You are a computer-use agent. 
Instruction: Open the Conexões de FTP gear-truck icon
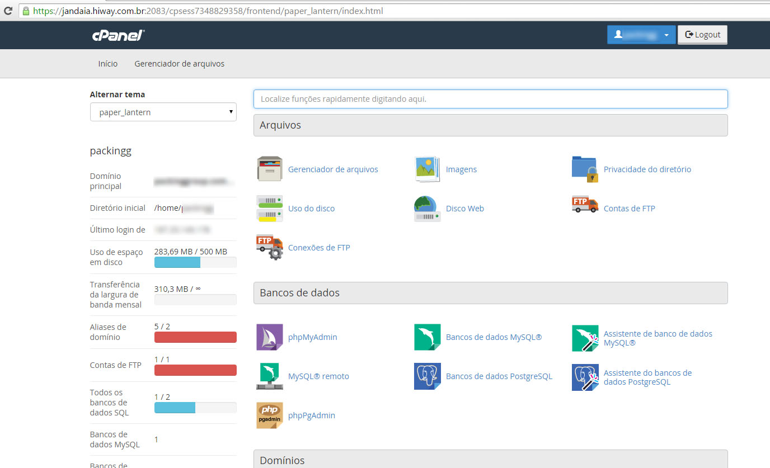tap(270, 247)
